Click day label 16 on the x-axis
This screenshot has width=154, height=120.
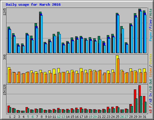click(x=77, y=117)
